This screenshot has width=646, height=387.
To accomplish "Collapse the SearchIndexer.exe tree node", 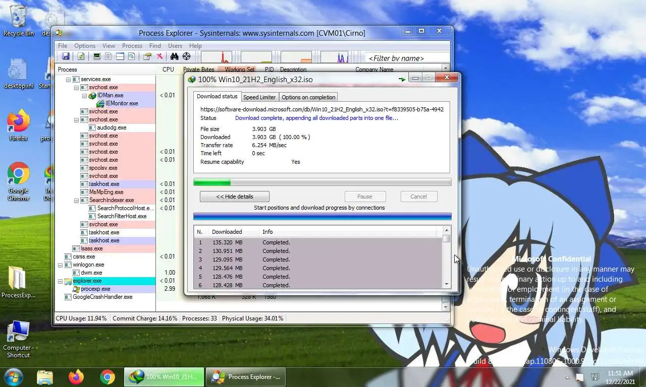I will pos(76,201).
